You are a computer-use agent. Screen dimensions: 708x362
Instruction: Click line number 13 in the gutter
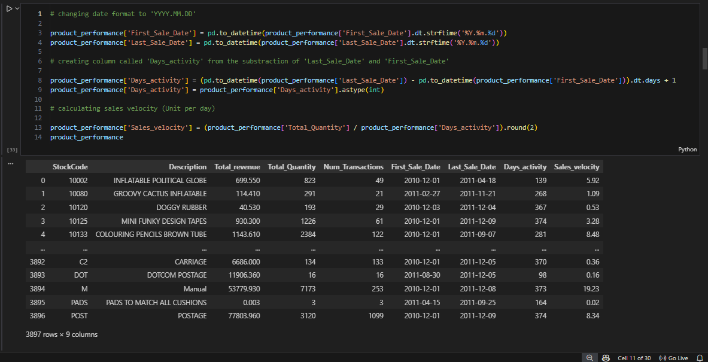[x=38, y=127]
